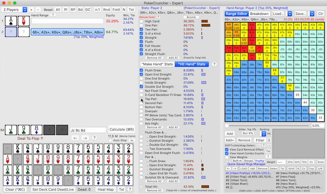Viewport: 327px width, 194px height.
Task: Open the dropdown arrow beside Save..
Action: tap(312, 14)
